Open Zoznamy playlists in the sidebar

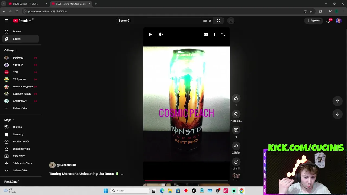click(x=21, y=134)
